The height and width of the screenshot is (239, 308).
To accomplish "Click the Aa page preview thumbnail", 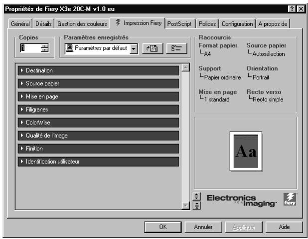I will click(x=246, y=151).
